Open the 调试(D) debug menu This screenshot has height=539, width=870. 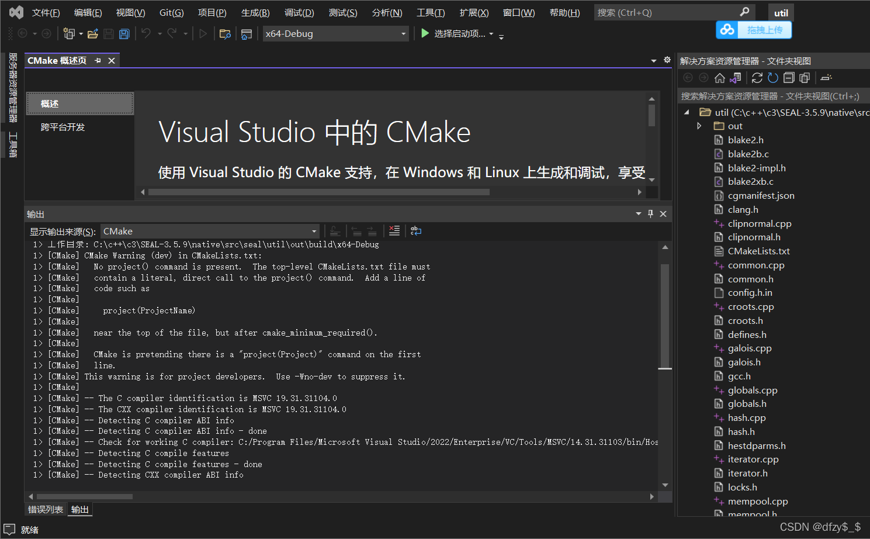[x=299, y=13]
